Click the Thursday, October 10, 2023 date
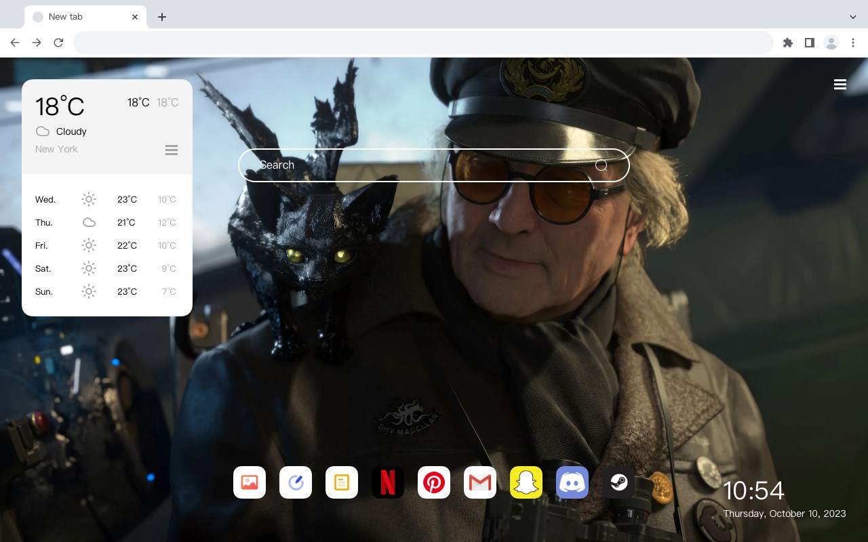This screenshot has height=542, width=868. [785, 514]
